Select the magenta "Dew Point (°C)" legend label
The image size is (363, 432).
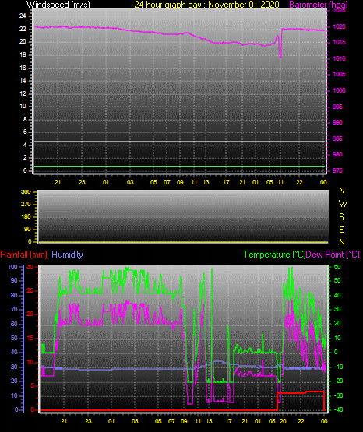tap(333, 255)
